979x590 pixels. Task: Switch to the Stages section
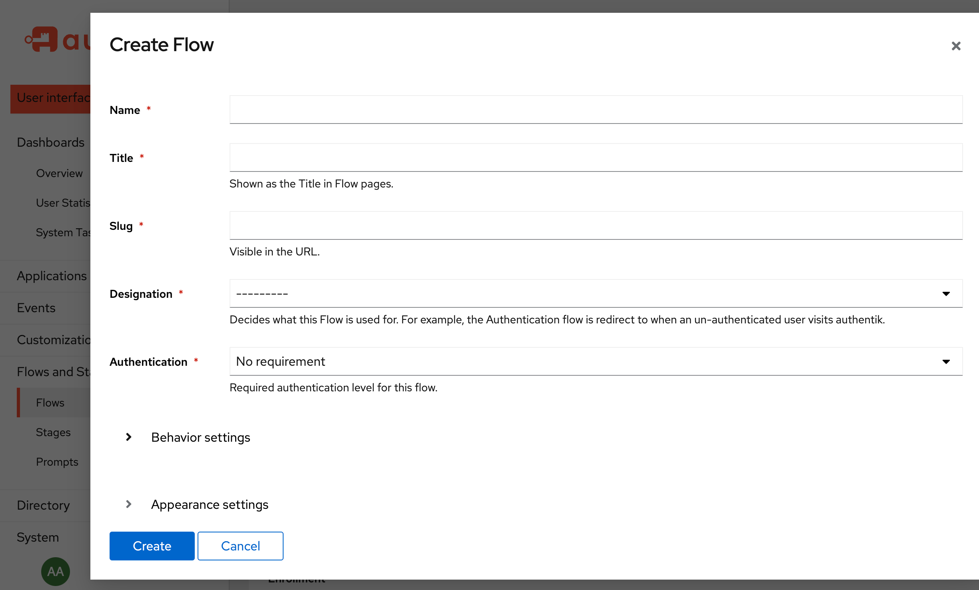pos(53,432)
